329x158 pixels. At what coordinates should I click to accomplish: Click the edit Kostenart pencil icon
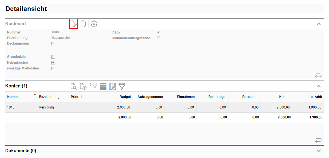pos(74,24)
